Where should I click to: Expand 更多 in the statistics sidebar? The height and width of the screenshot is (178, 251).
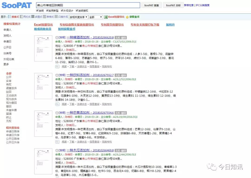point(6,64)
